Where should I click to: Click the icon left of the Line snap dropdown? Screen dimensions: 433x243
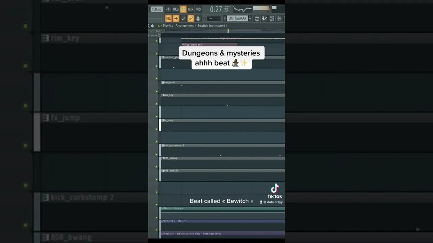click(204, 19)
